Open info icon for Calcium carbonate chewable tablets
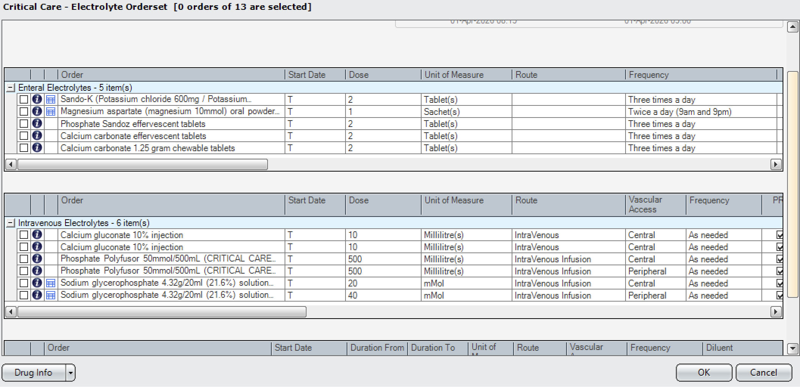The width and height of the screenshot is (800, 387). pos(37,148)
